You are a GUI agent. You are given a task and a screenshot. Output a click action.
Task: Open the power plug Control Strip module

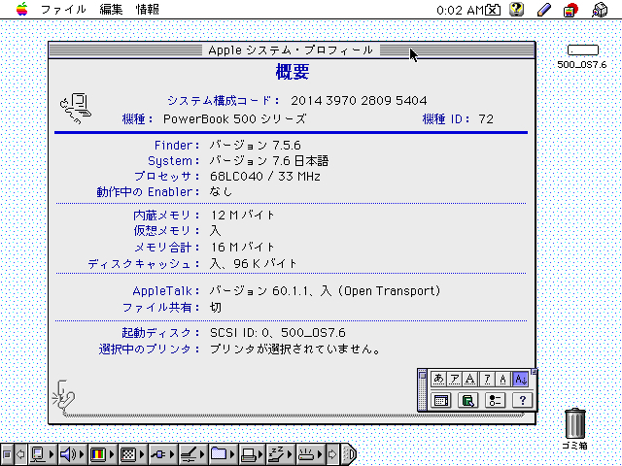[x=162, y=454]
